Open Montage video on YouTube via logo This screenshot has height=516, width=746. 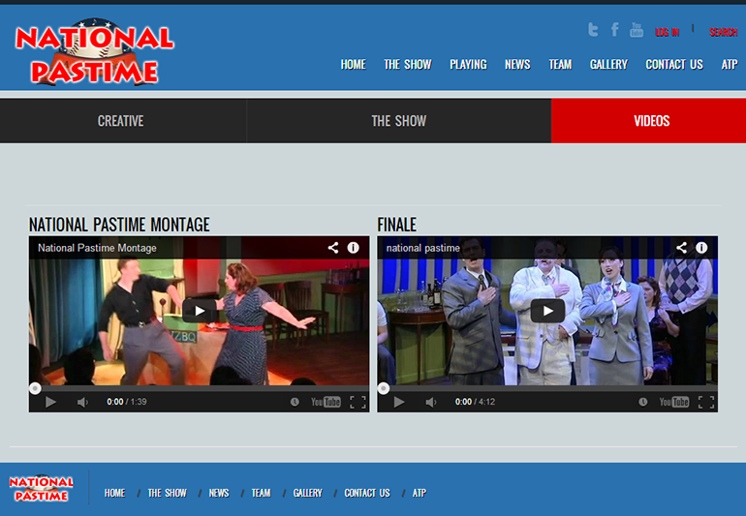tap(326, 403)
